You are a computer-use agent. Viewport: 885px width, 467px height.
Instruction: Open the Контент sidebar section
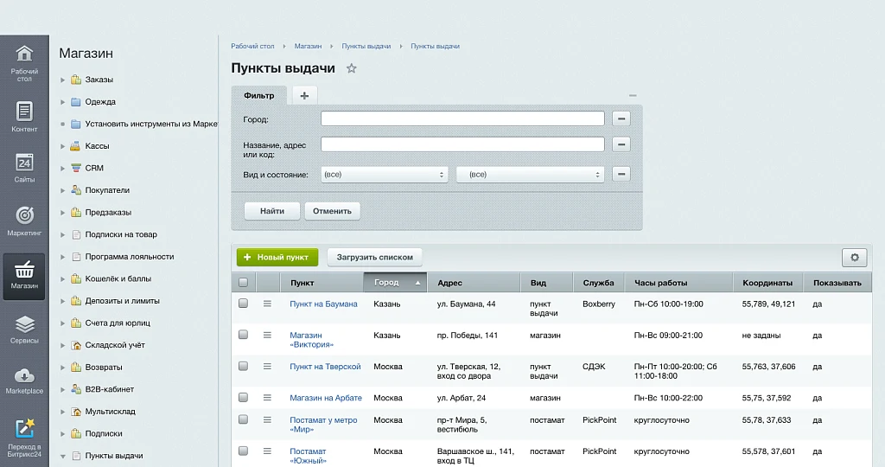click(x=24, y=117)
